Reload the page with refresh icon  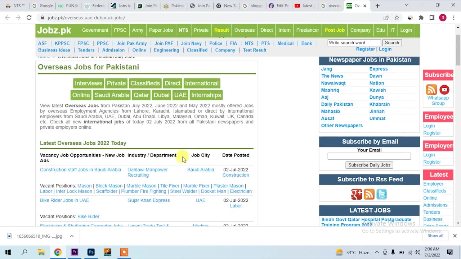(x=29, y=18)
